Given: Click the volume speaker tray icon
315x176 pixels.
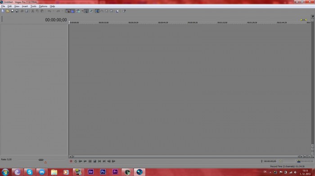Looking at the screenshot, I should tap(295, 172).
